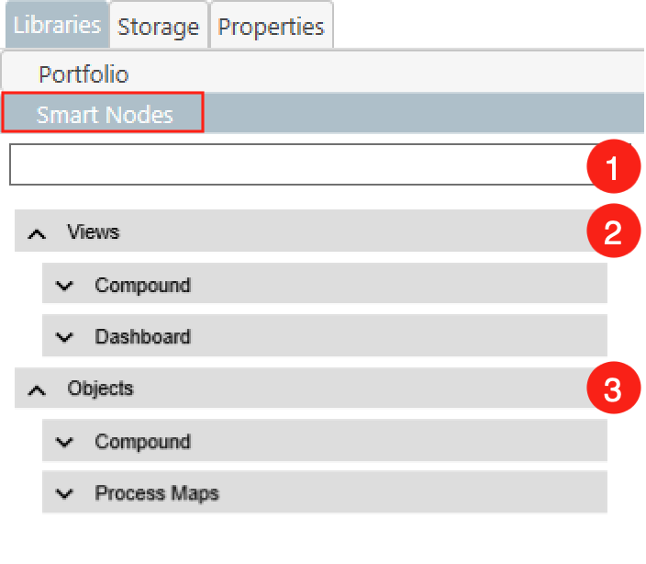Expand the Compound chevron under Views

click(64, 286)
